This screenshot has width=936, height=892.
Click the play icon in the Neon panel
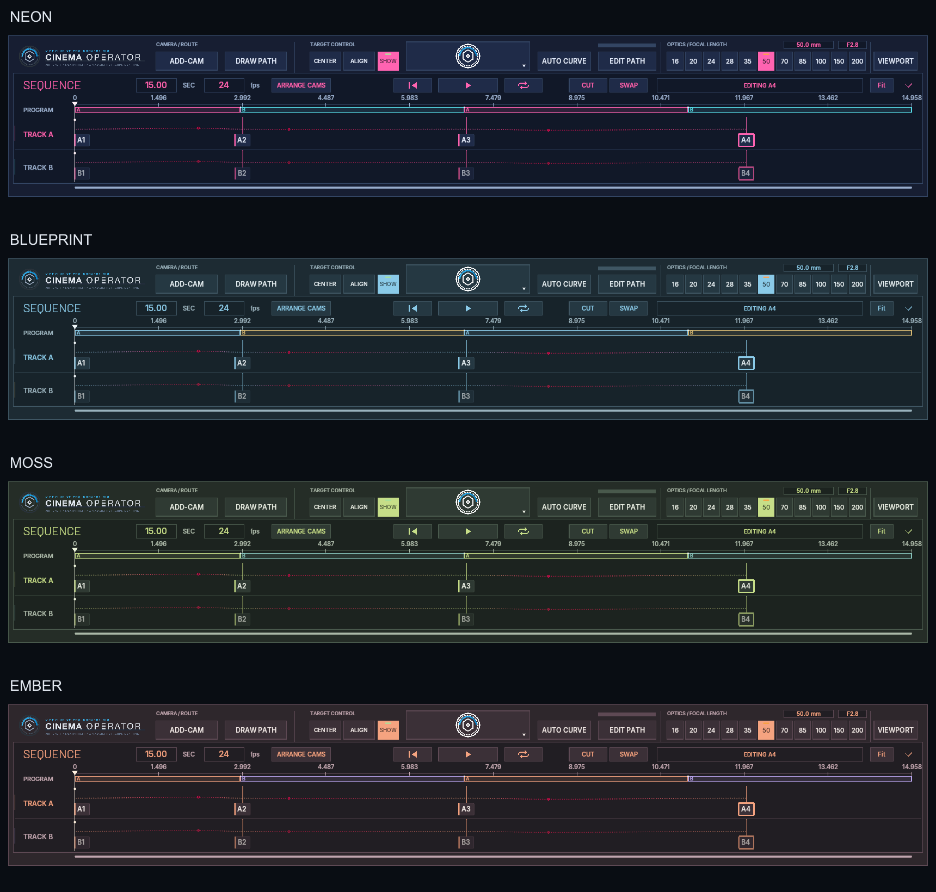point(468,85)
